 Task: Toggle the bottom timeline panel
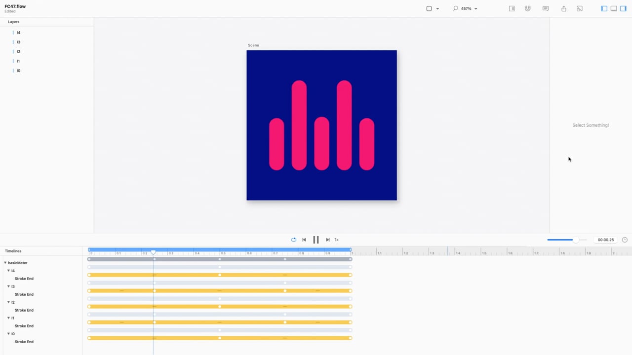pyautogui.click(x=614, y=8)
